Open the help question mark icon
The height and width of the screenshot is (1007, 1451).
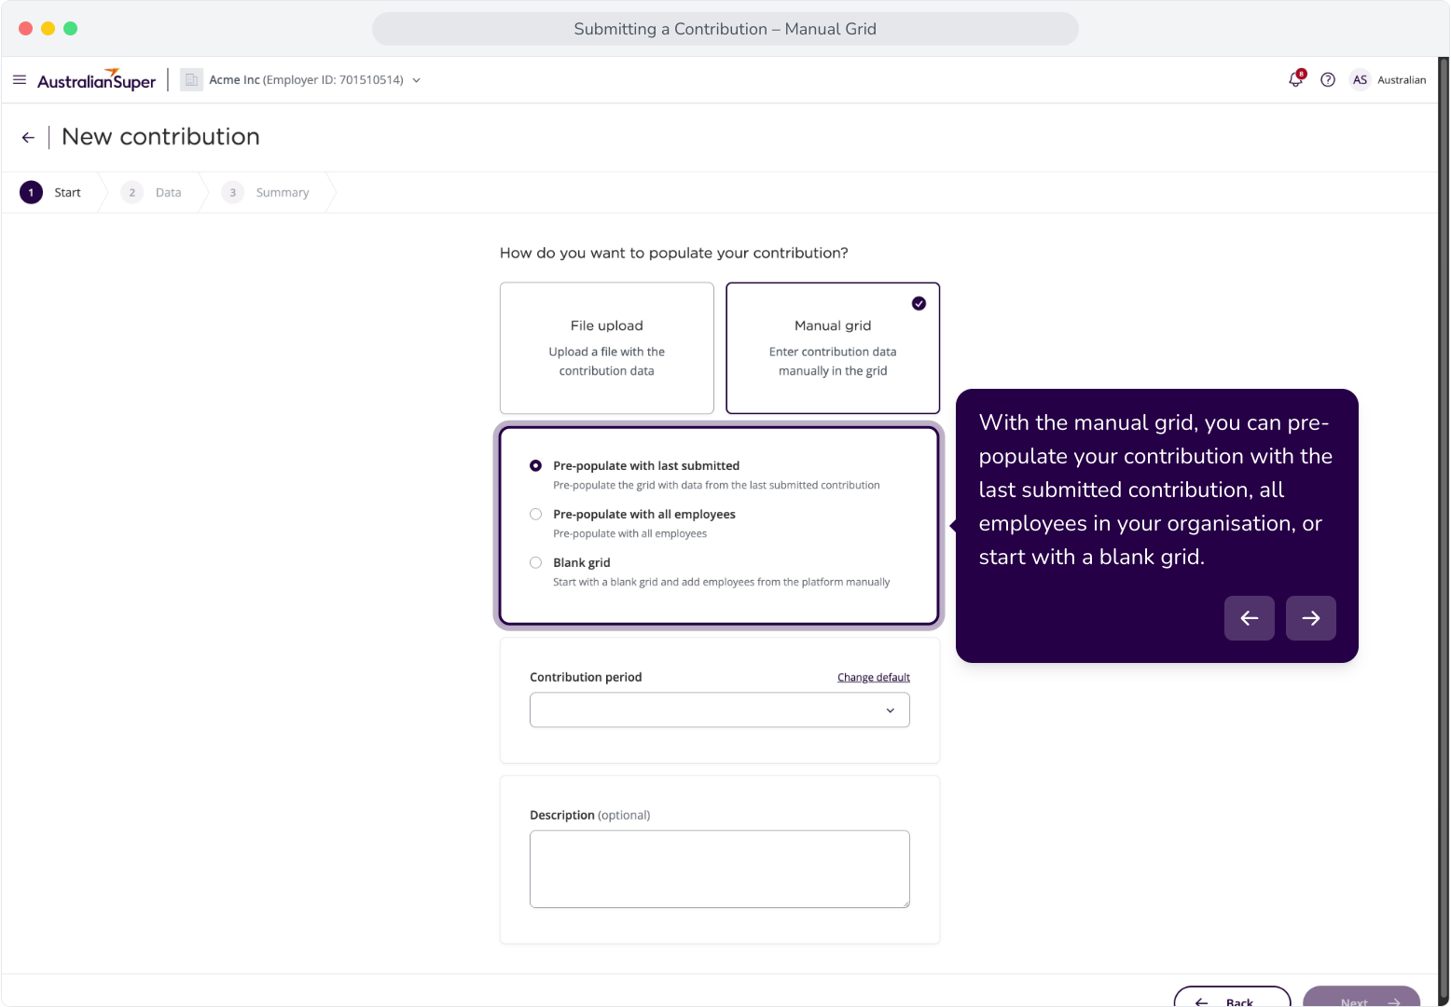pos(1328,80)
